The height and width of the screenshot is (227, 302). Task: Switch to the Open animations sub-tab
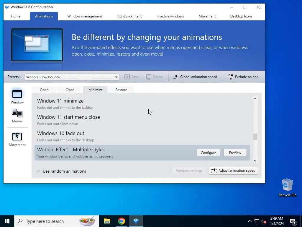click(44, 90)
